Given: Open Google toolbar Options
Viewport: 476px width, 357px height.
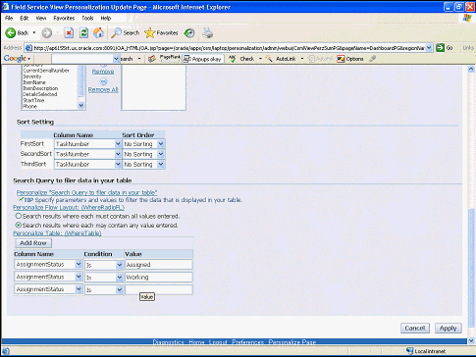Looking at the screenshot, I should tap(350, 59).
